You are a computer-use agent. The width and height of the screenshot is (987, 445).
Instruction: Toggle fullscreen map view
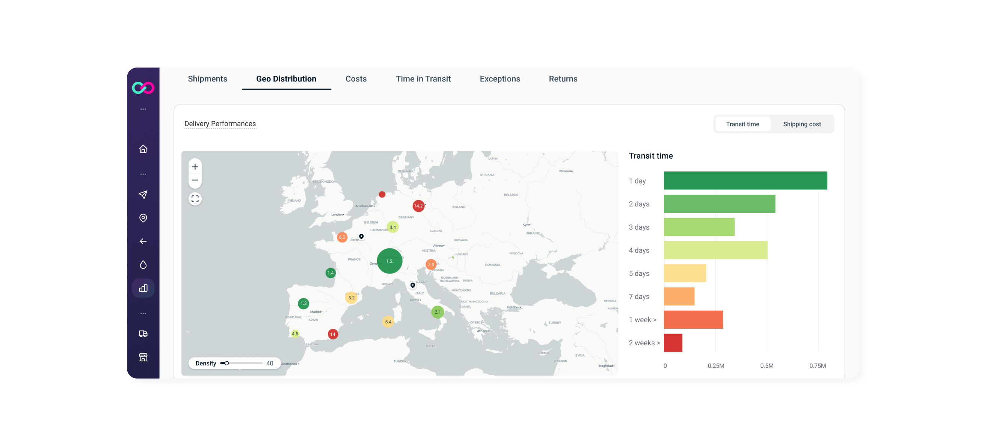point(195,199)
